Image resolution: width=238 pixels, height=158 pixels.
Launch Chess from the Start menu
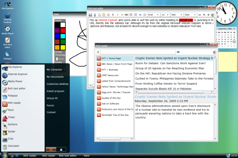[x=12, y=117]
